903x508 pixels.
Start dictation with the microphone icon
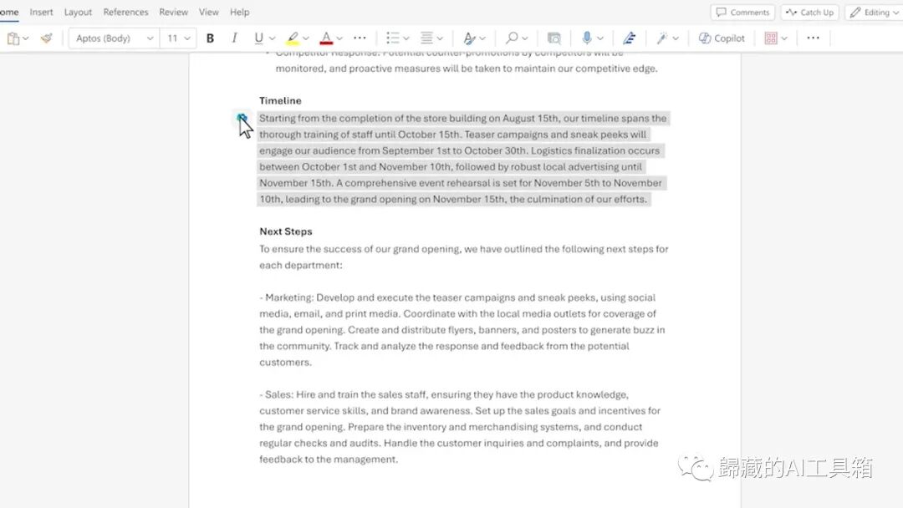tap(587, 38)
